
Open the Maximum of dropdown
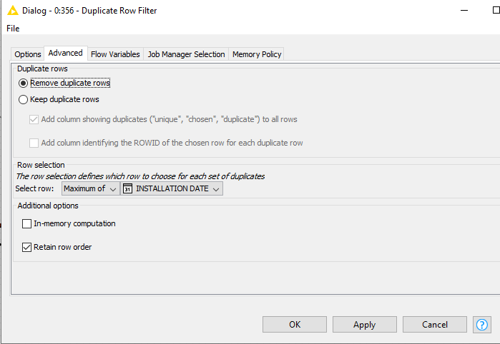pos(90,188)
